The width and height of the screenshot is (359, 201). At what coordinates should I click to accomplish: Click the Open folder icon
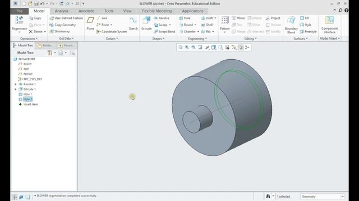click(30, 4)
